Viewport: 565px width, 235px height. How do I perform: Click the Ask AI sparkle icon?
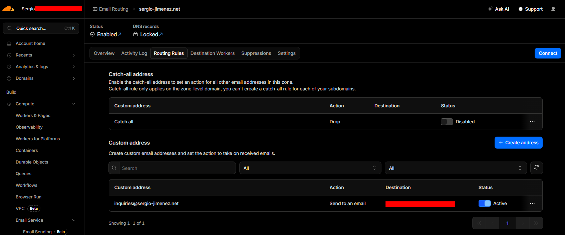(x=490, y=9)
